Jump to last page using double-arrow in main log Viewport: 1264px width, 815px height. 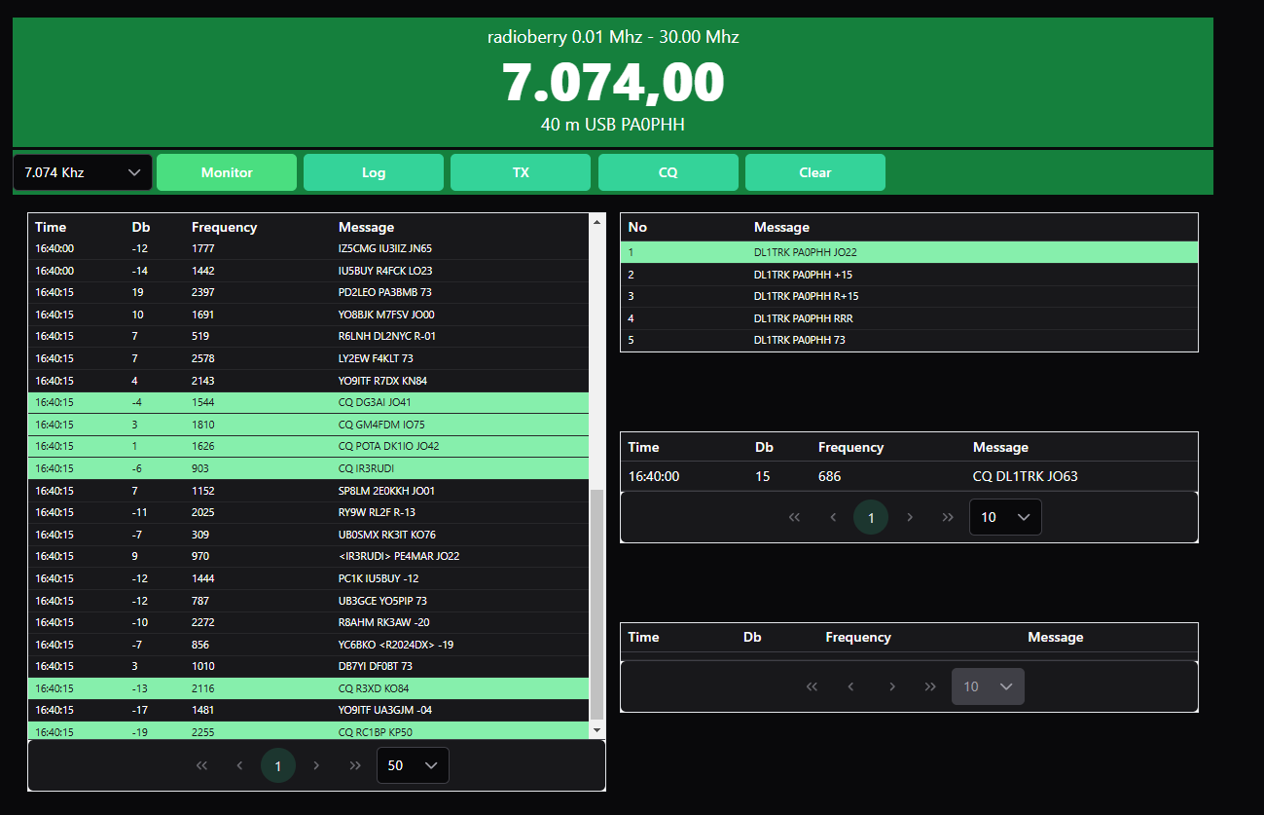point(354,765)
